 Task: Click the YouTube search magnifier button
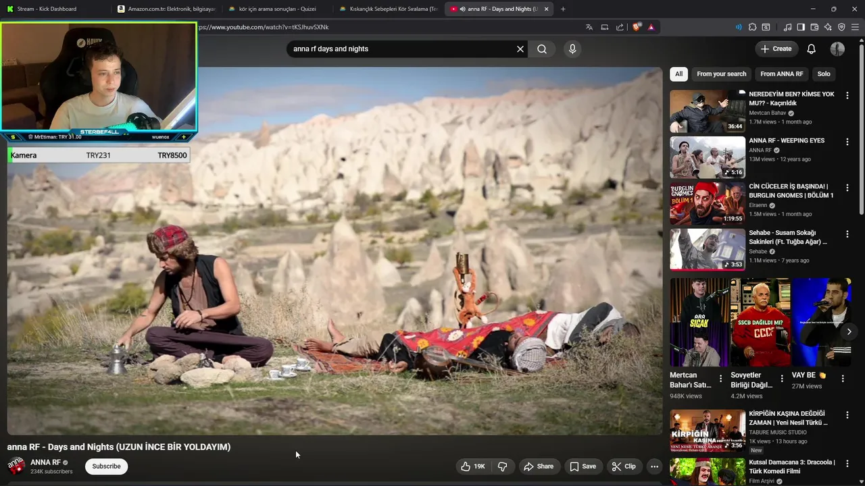(542, 49)
